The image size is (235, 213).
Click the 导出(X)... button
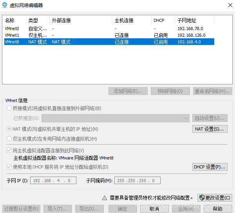click(x=89, y=209)
